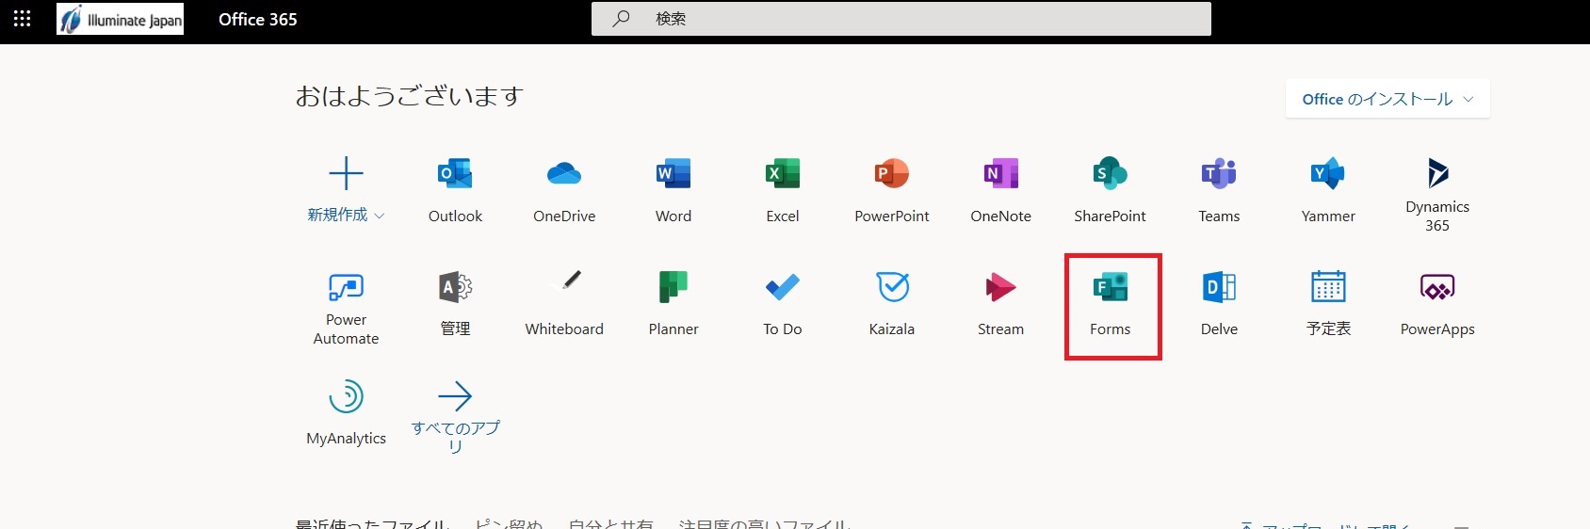Open 予定表 calendar app
Image resolution: width=1590 pixels, height=529 pixels.
click(x=1328, y=303)
